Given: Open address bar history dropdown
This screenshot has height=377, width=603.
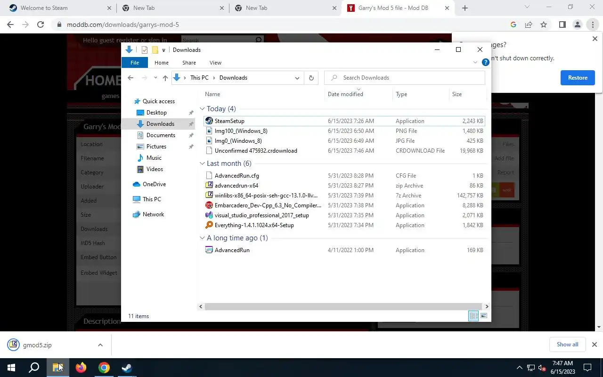Looking at the screenshot, I should 297,78.
